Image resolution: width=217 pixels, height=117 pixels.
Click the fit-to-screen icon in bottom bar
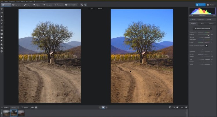tap(170, 107)
